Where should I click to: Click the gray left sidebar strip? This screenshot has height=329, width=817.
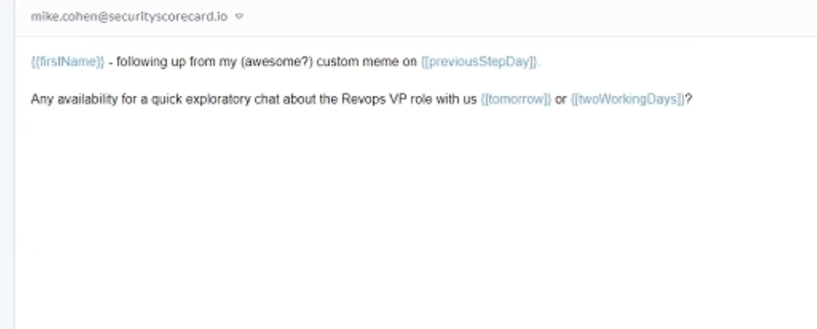tap(7, 164)
